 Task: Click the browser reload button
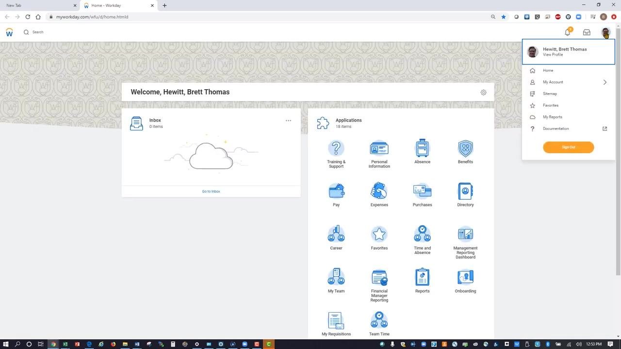[x=28, y=17]
